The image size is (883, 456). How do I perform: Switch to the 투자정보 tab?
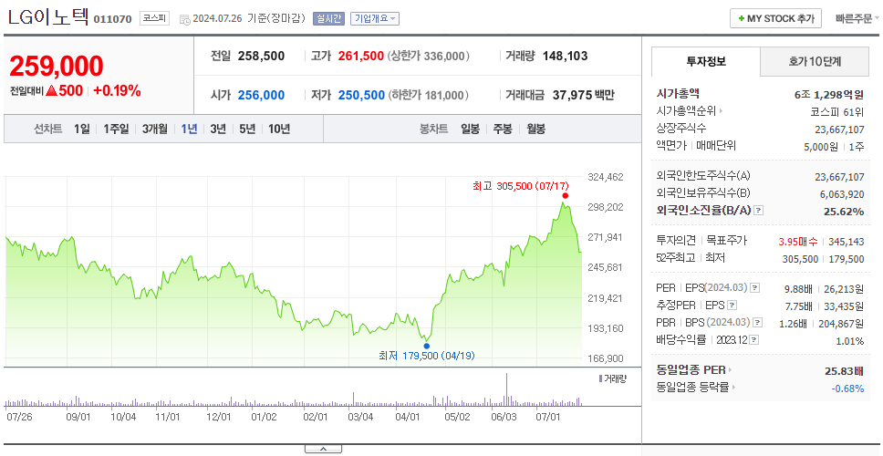706,61
